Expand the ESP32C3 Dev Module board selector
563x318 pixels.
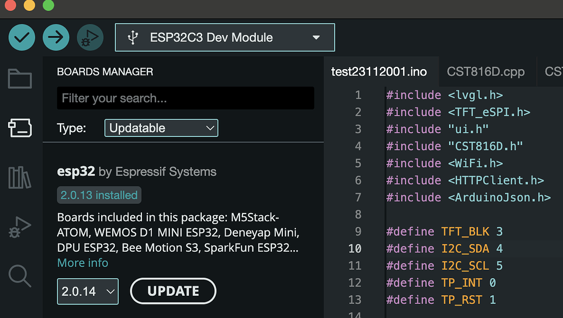[225, 38]
